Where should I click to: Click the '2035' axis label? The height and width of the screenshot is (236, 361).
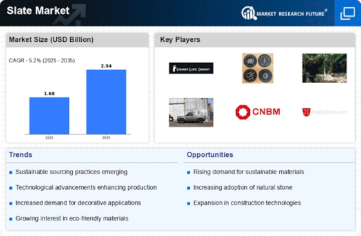point(106,138)
